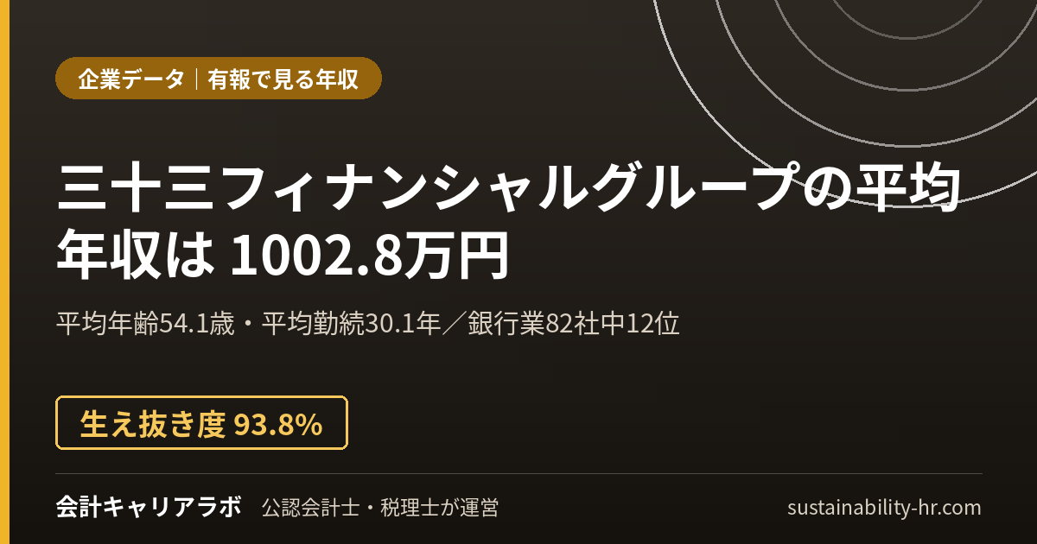The height and width of the screenshot is (544, 1037).
Task: Click the 93.8% percentage value
Action: point(278,424)
